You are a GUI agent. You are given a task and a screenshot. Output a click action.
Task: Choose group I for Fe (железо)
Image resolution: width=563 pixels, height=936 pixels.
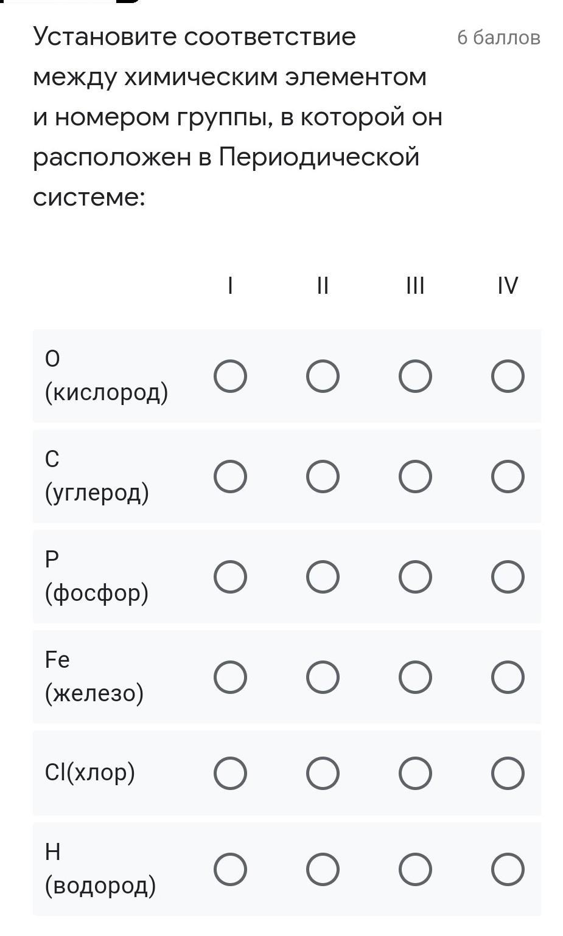[x=230, y=677]
